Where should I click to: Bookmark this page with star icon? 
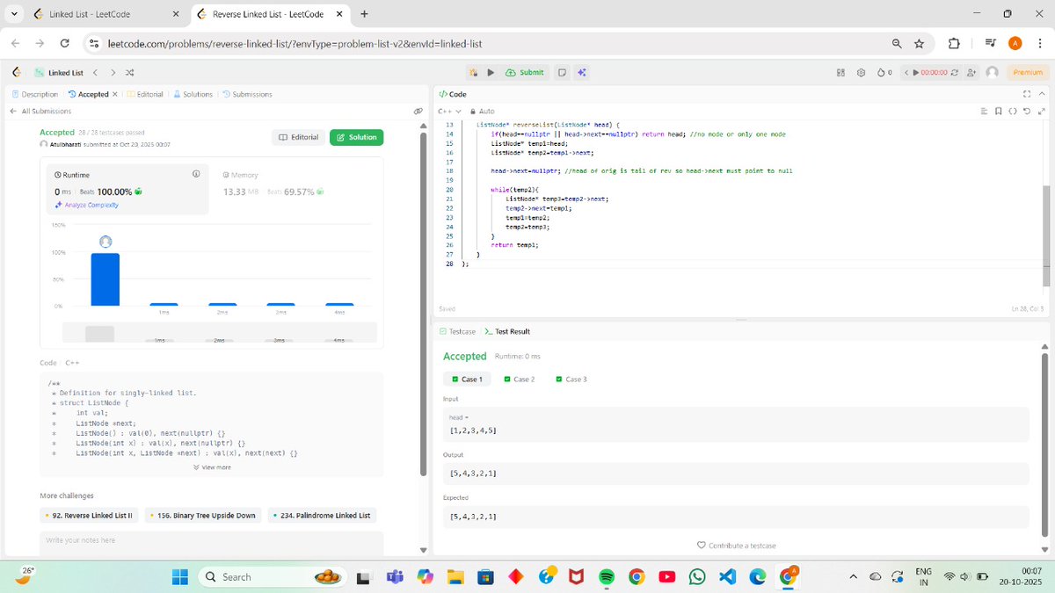[x=919, y=43]
